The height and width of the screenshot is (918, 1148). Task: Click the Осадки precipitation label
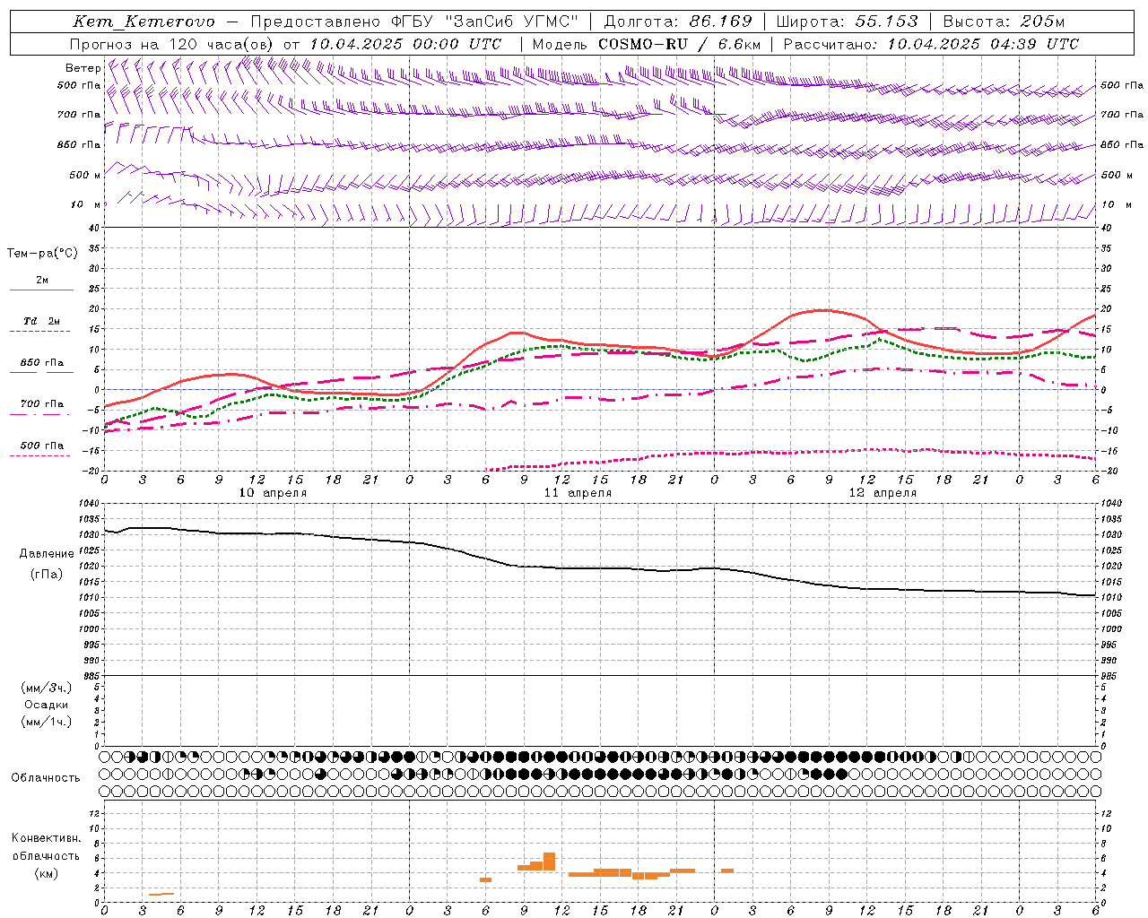(x=47, y=705)
